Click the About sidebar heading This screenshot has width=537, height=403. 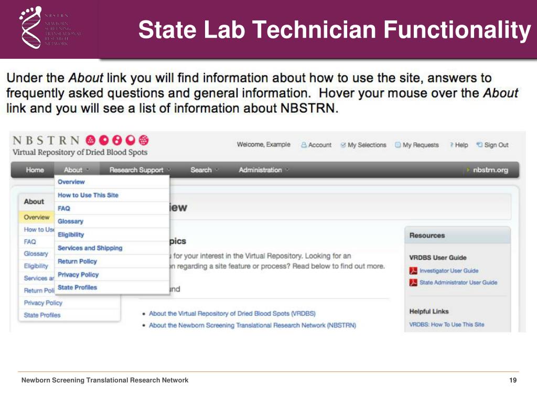(x=34, y=202)
